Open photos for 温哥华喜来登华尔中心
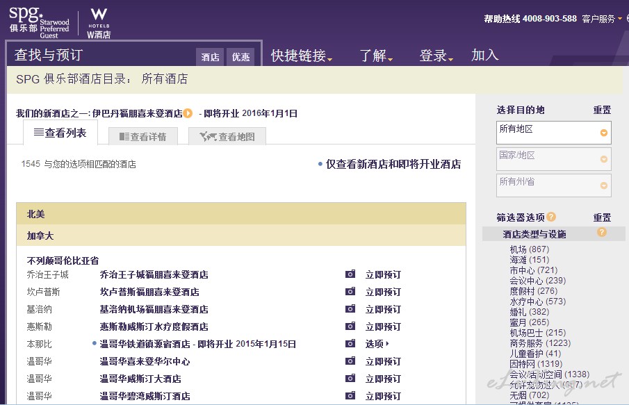Viewport: 629px width, 405px height. [x=350, y=361]
